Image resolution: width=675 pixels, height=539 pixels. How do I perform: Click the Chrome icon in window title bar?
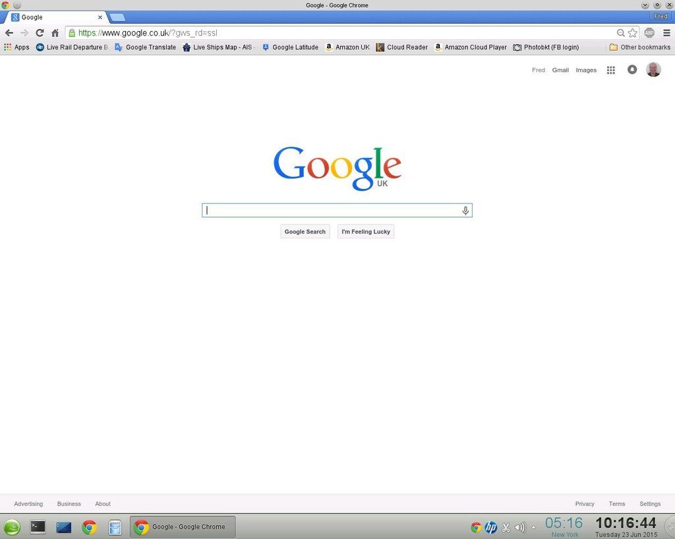tap(5, 5)
